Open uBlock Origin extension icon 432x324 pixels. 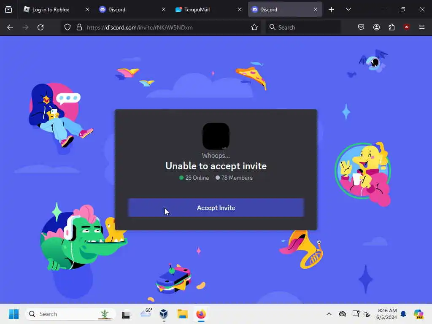(406, 27)
